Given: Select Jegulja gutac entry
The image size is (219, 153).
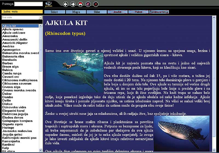Looking at the screenshot, I should pos(20,134).
